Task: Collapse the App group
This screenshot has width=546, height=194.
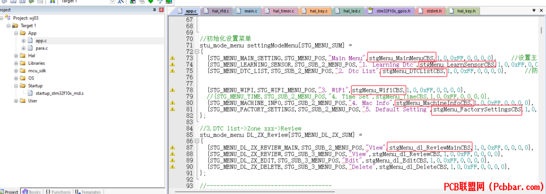Action: [x=16, y=33]
